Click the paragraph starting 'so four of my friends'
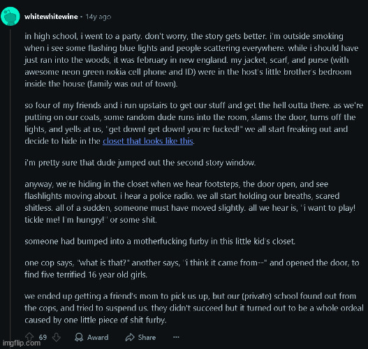Image resolution: width=368 pixels, height=349 pixels. pyautogui.click(x=193, y=123)
